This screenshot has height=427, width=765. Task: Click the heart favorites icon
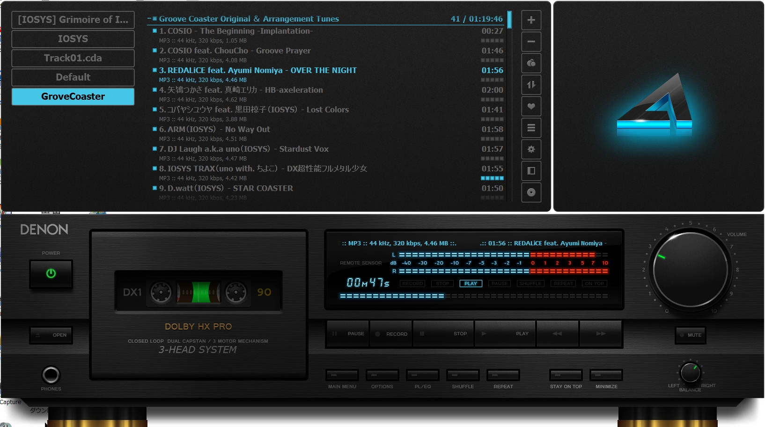(531, 106)
